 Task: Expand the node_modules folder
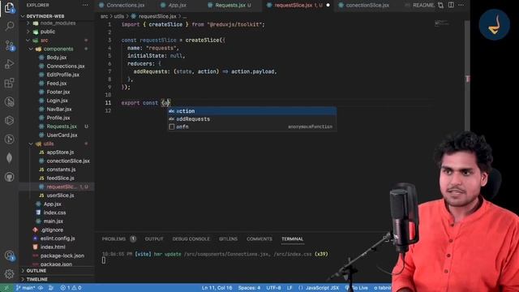pyautogui.click(x=57, y=24)
